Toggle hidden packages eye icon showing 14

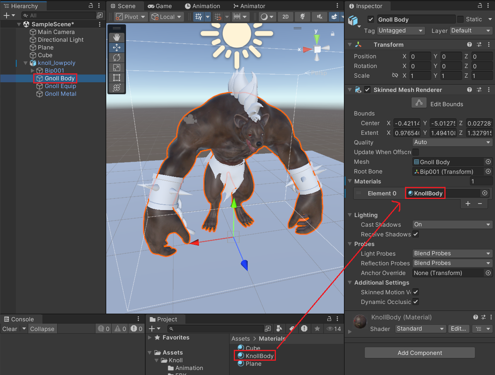pyautogui.click(x=334, y=329)
